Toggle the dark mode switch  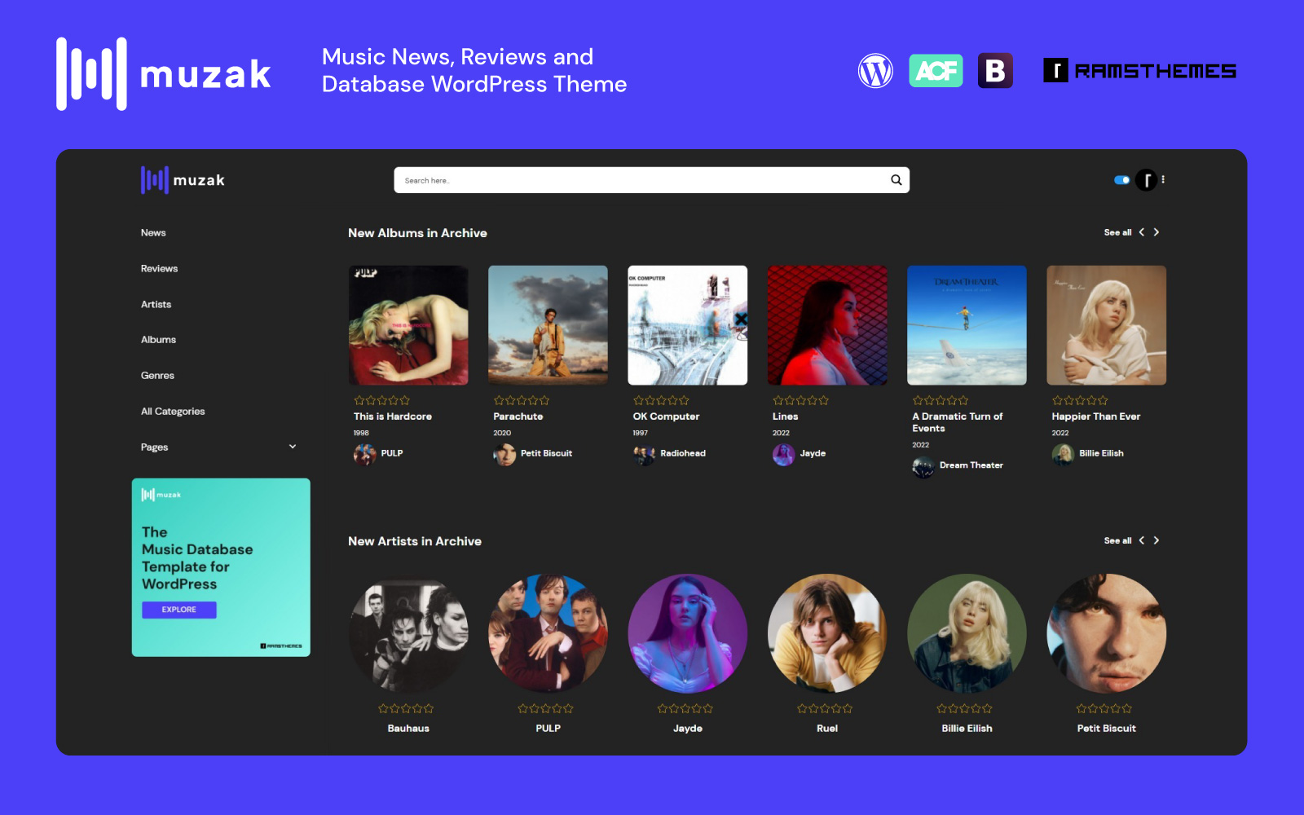coord(1122,180)
